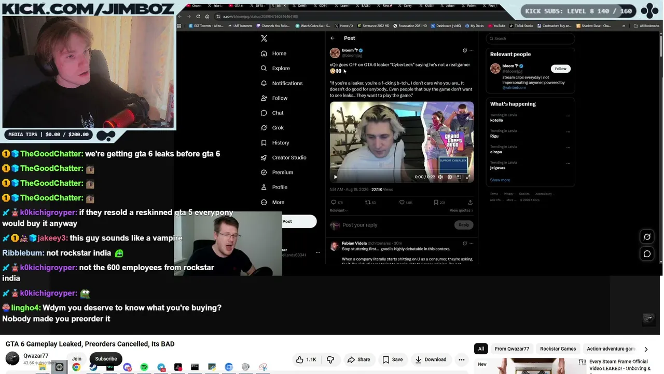Image resolution: width=664 pixels, height=374 pixels.
Task: Repost bloom's post
Action: [x=368, y=202]
